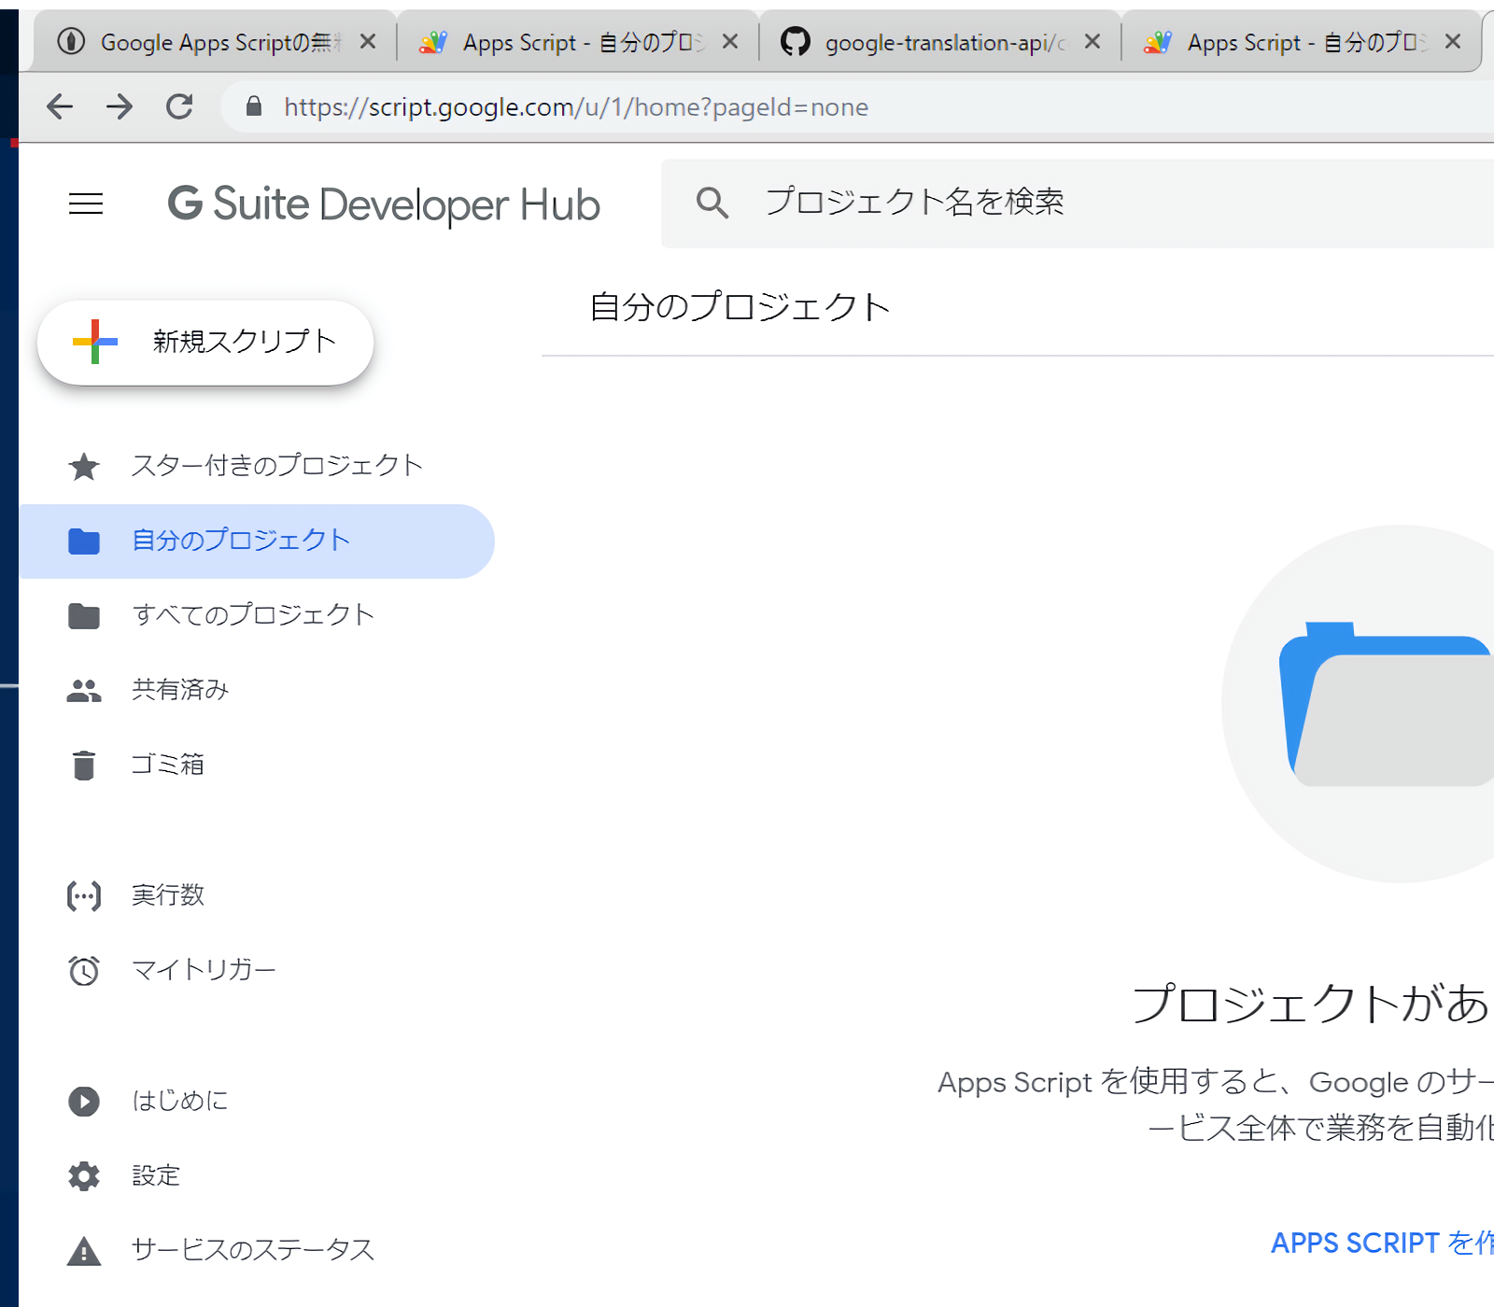Click the star icon for starred projects

tap(84, 466)
